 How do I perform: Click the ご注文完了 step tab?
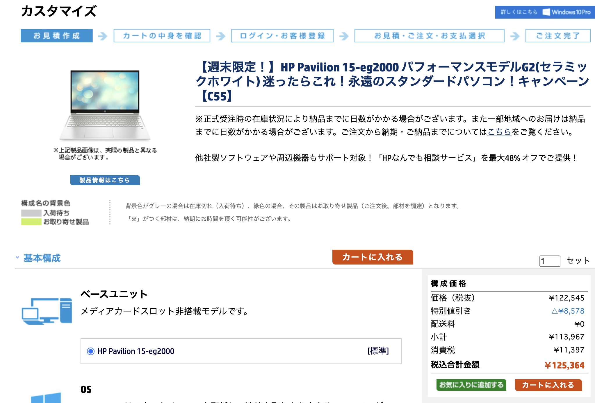click(558, 36)
